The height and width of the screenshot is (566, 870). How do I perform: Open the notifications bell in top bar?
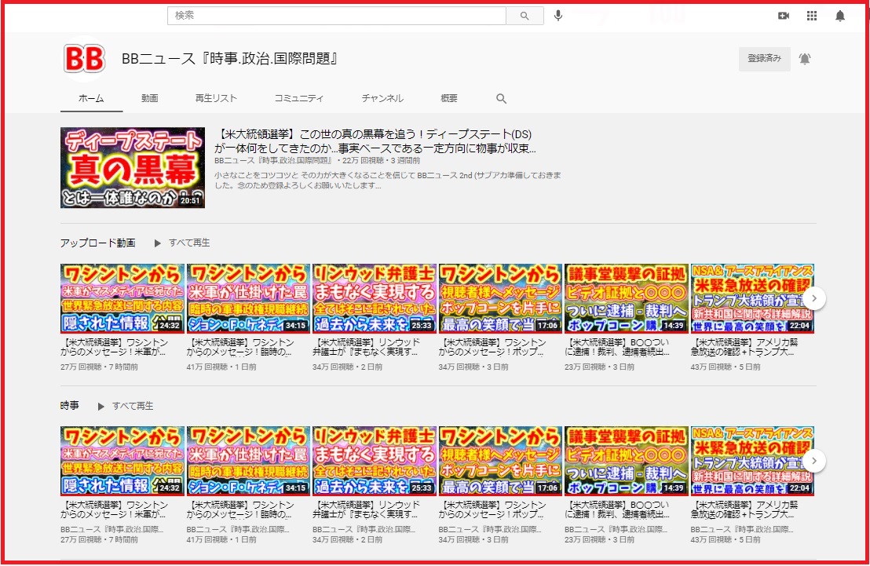click(x=840, y=16)
